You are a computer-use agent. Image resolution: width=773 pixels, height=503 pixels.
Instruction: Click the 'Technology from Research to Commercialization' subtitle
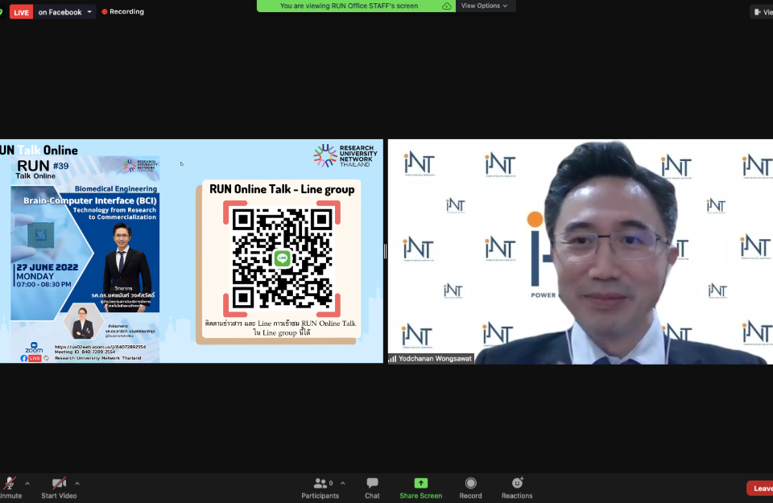tap(114, 213)
